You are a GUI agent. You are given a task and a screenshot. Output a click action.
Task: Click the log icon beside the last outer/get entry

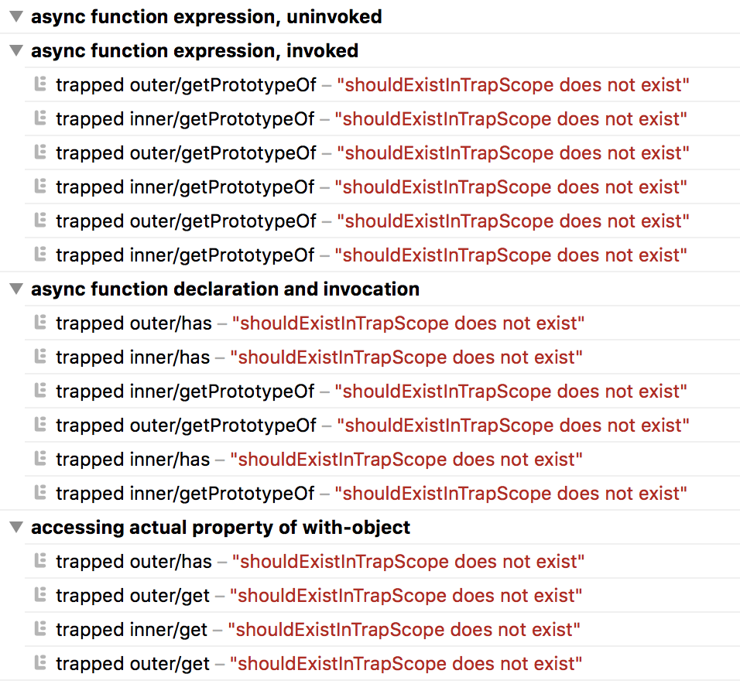[39, 663]
